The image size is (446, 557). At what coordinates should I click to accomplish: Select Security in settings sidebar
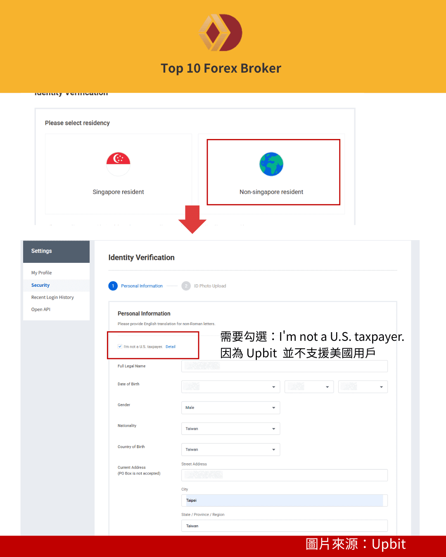click(40, 285)
